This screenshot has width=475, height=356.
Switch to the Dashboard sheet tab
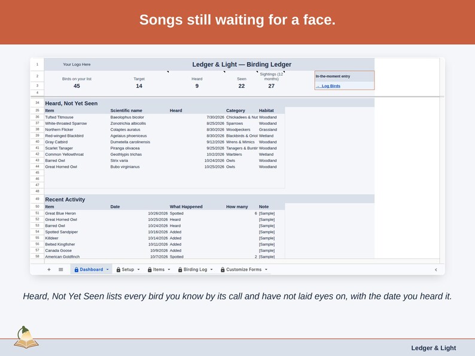tap(91, 269)
